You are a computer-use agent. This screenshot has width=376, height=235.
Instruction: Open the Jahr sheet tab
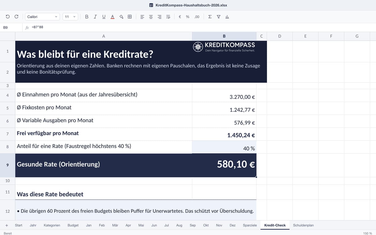(x=33, y=225)
